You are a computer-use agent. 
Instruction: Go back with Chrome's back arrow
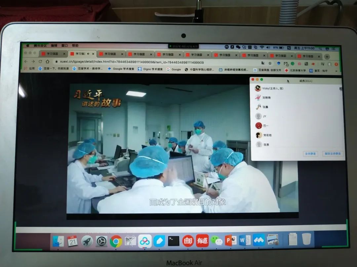(x=26, y=61)
